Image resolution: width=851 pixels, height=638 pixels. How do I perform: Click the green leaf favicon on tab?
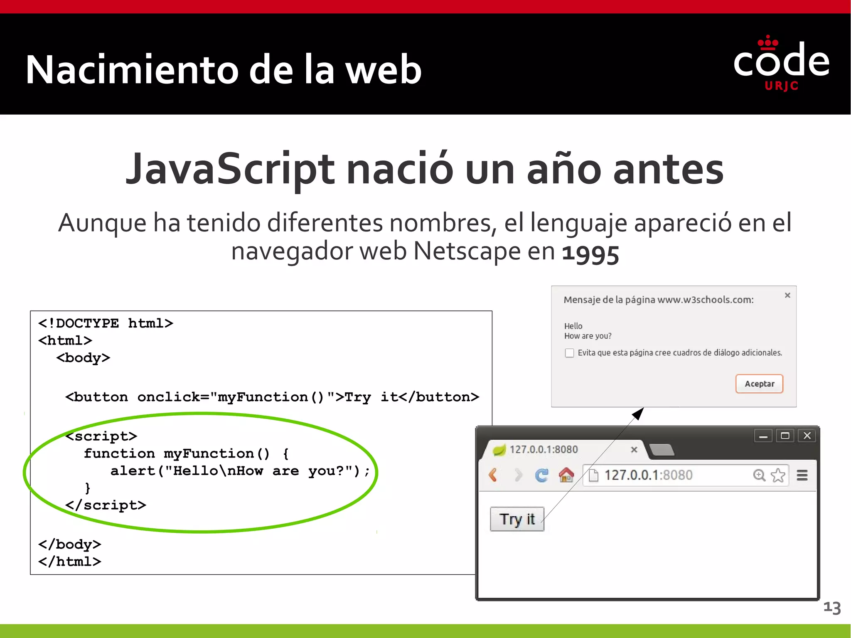pos(499,450)
